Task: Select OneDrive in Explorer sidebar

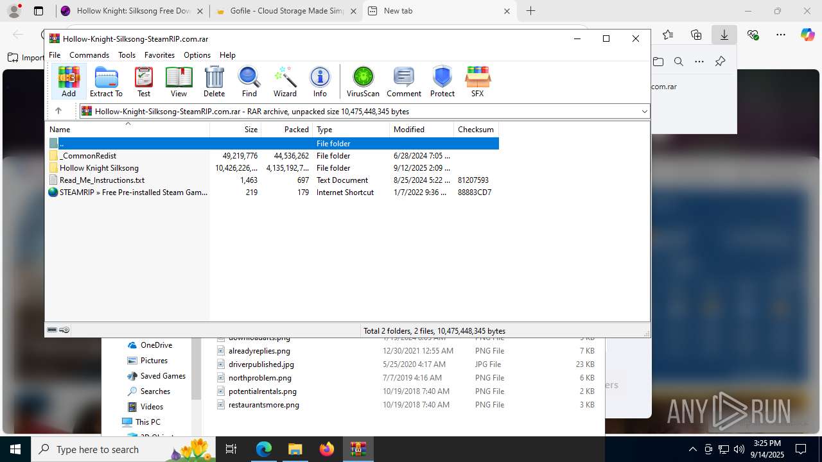Action: coord(156,345)
